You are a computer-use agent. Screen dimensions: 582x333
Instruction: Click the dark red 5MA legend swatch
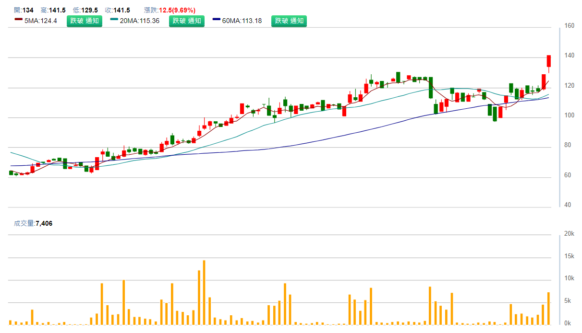pos(19,20)
